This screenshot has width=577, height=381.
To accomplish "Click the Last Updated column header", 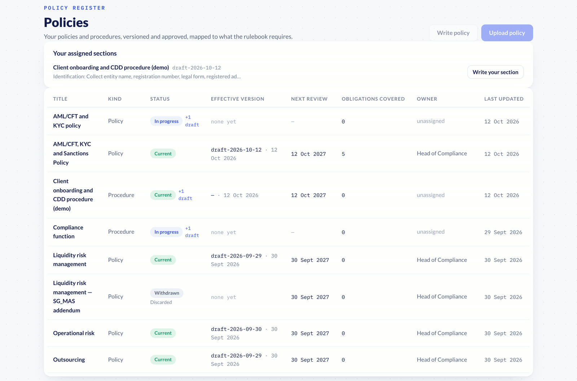I will [x=504, y=99].
